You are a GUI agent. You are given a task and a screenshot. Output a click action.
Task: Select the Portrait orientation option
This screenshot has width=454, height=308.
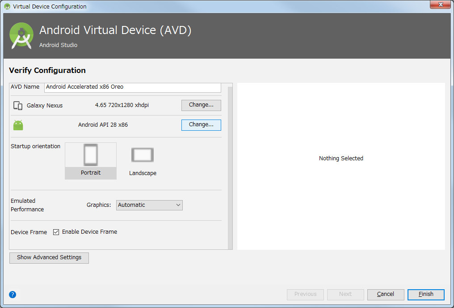click(x=91, y=161)
